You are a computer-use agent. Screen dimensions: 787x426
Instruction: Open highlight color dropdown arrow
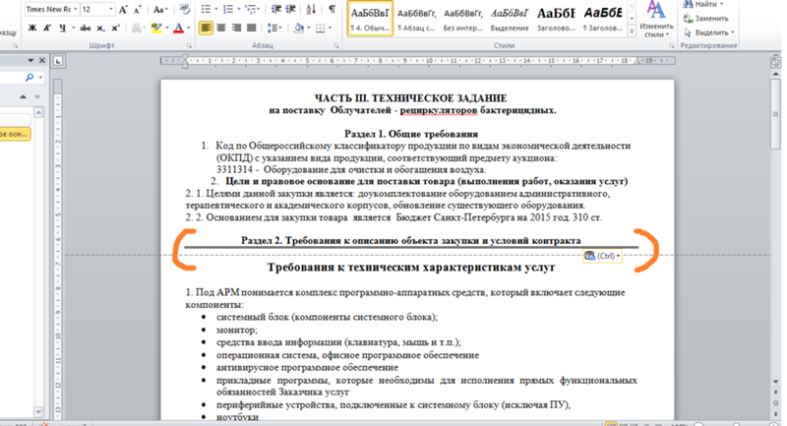[166, 29]
